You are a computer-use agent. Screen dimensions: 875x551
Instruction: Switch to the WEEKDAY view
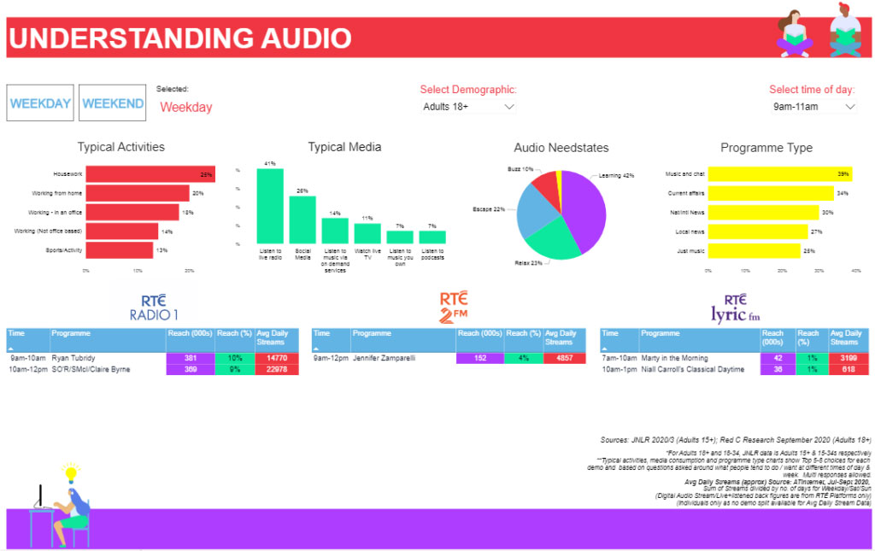(40, 103)
